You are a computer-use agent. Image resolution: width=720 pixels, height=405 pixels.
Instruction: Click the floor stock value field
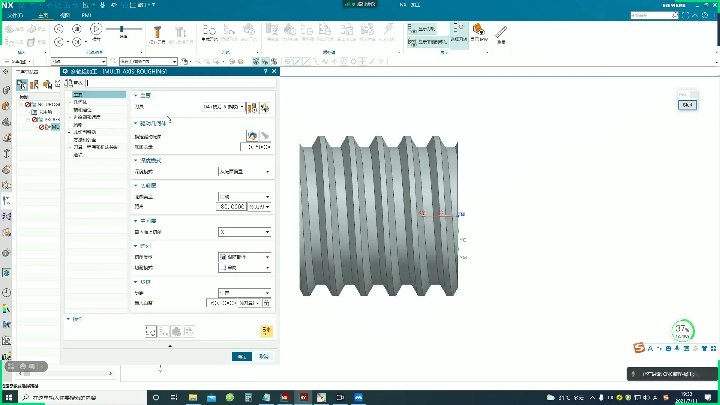[x=255, y=147]
